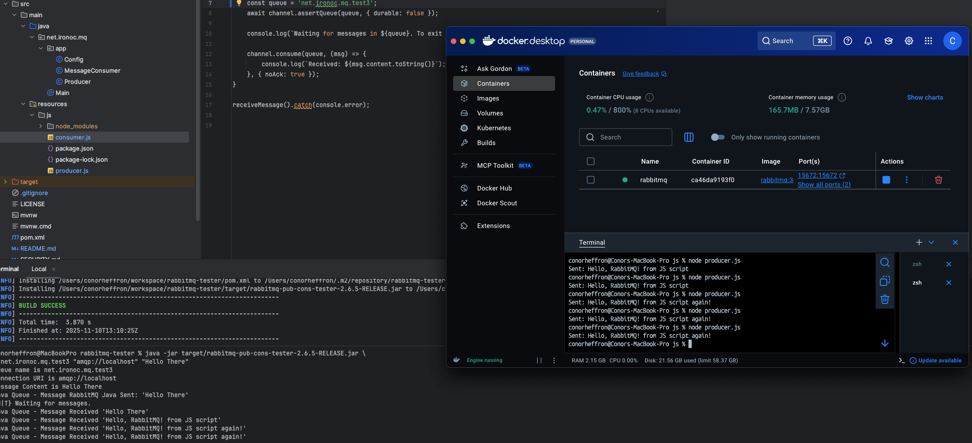Select Volumes in the Docker sidebar
The image size is (972, 443).
(x=491, y=113)
